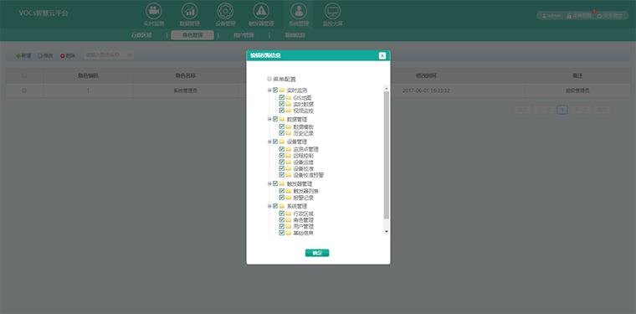Focus the 请输入角色名称 search input
Viewport: 636px width, 314px height.
[x=109, y=54]
